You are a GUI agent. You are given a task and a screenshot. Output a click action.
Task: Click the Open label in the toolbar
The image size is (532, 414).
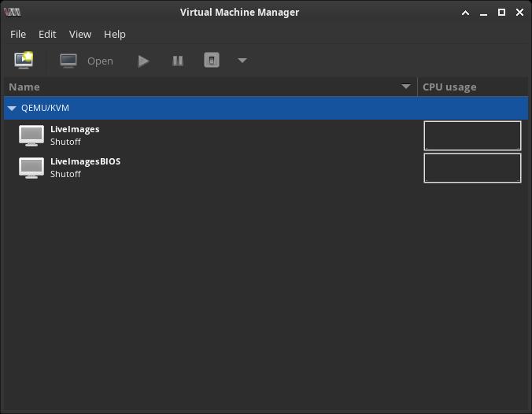pos(100,61)
